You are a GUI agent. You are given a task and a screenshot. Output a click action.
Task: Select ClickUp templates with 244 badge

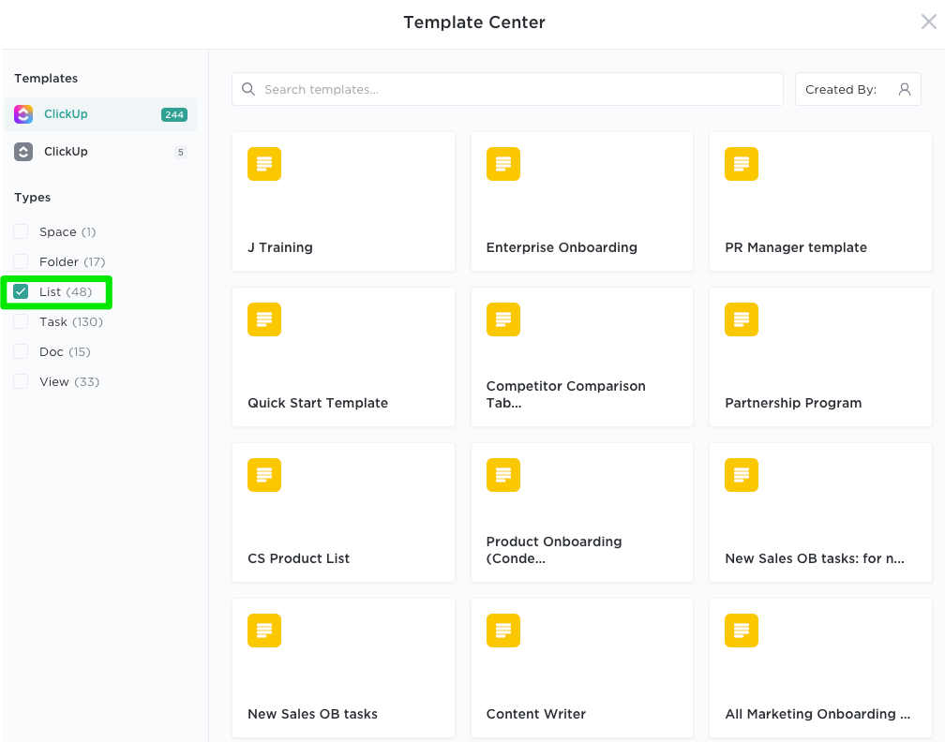[100, 114]
